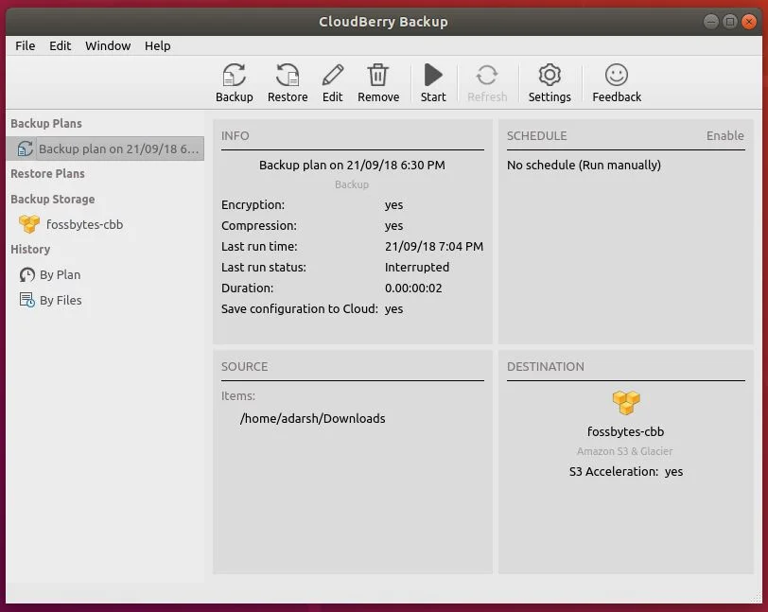Screen dimensions: 768x612
Task: Click the Backup toolbar icon
Action: (234, 76)
